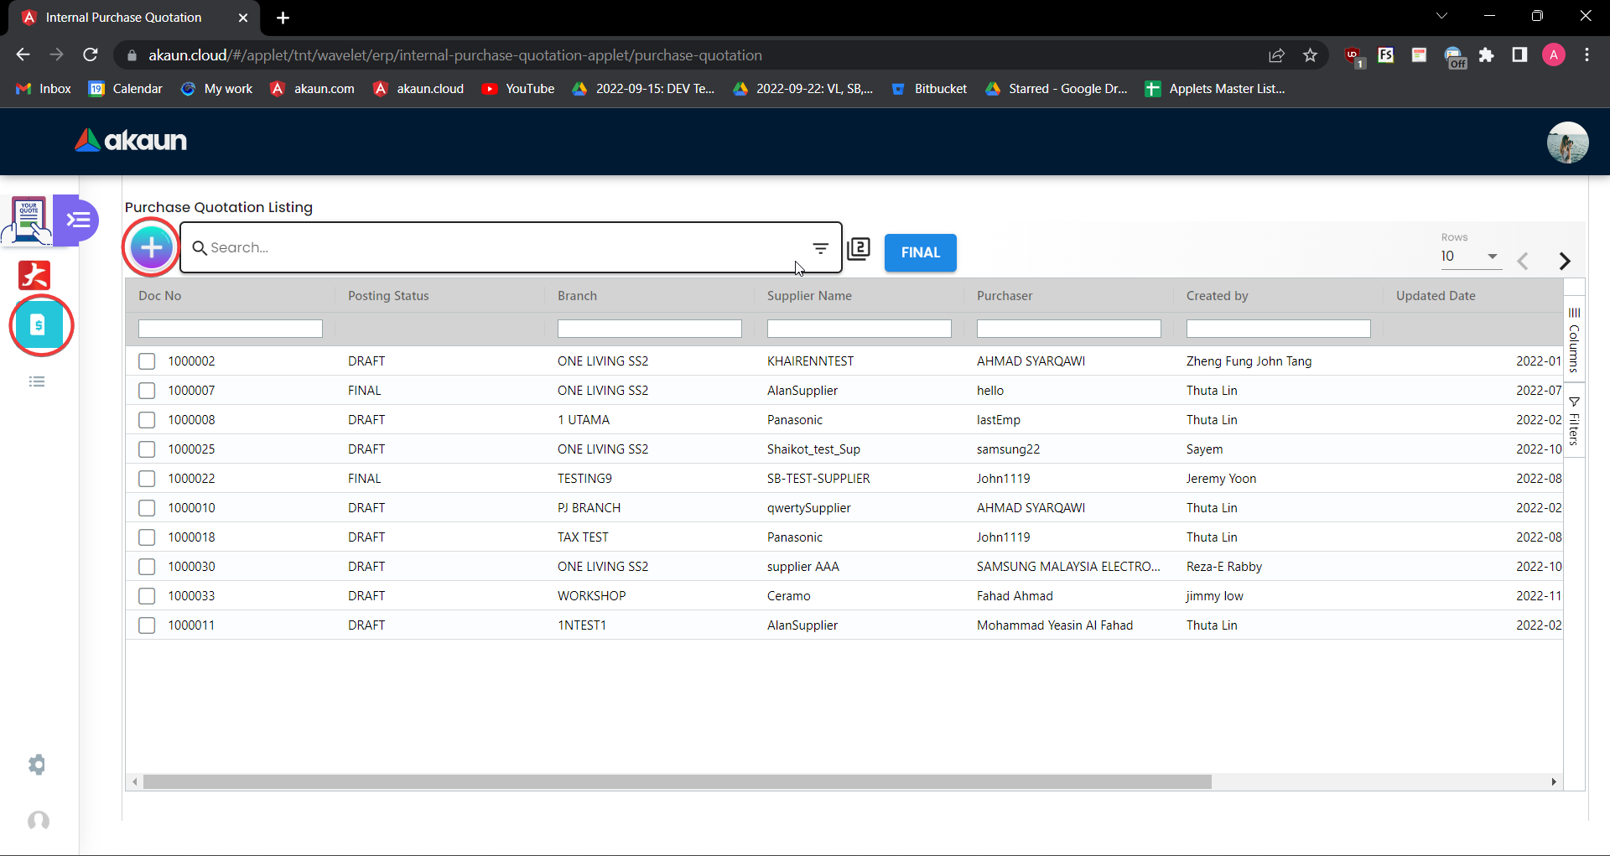This screenshot has height=856, width=1610.
Task: Go to next page of listing
Action: pos(1564,262)
